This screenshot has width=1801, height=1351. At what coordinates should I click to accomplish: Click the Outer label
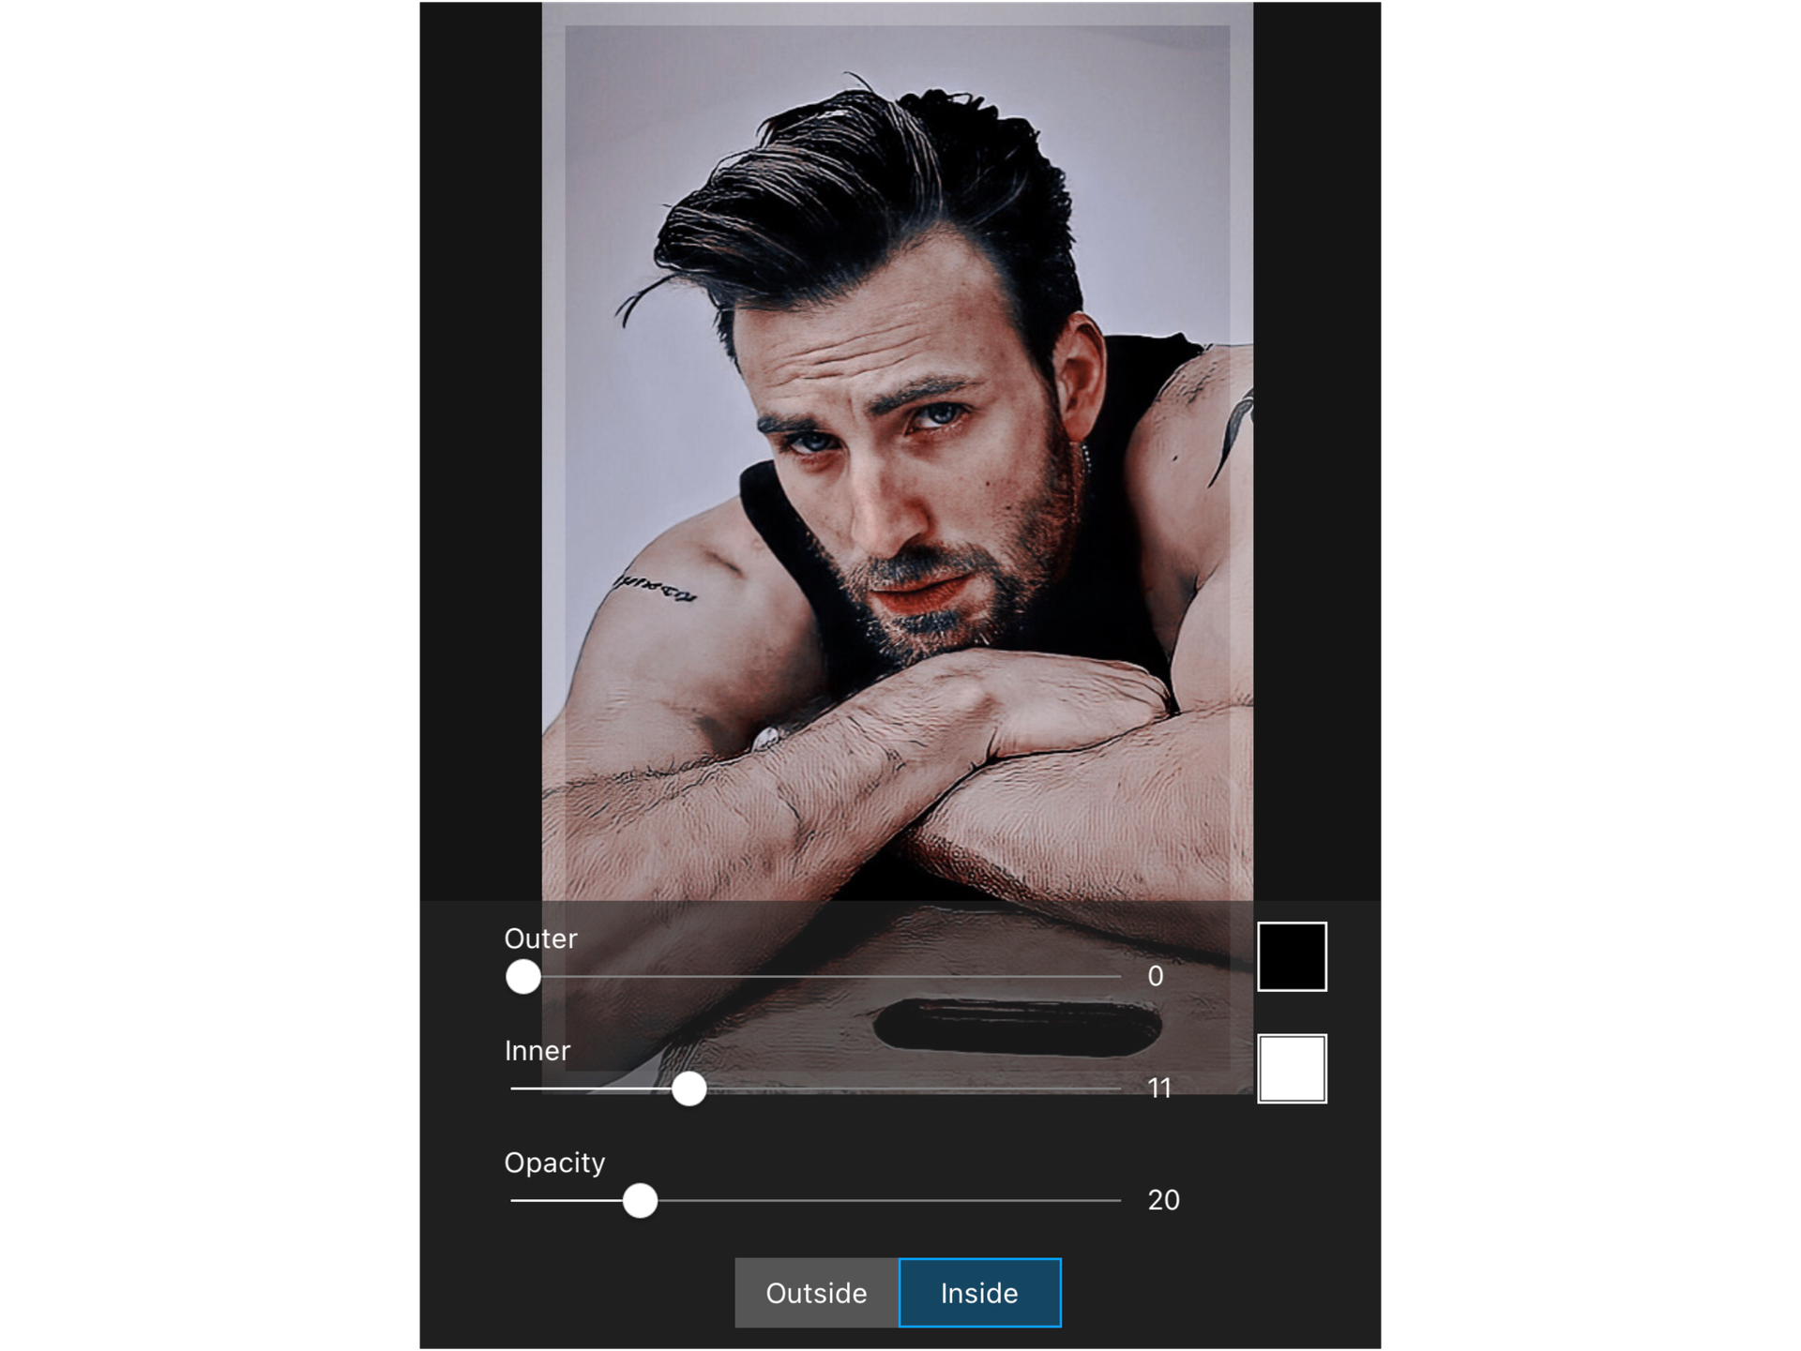(x=541, y=938)
